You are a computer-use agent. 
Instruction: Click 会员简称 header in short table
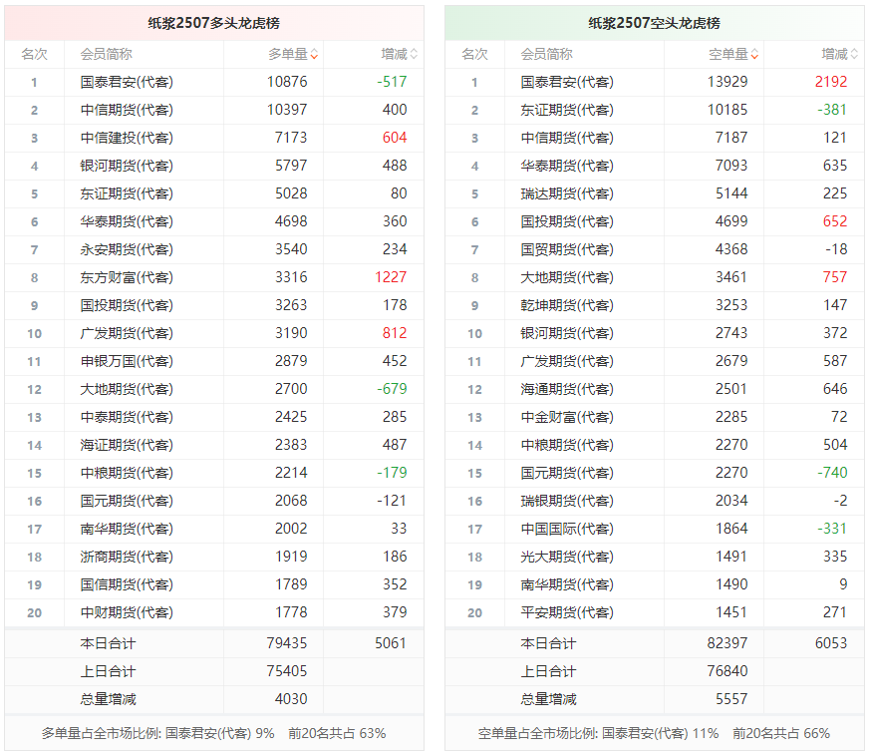(546, 55)
